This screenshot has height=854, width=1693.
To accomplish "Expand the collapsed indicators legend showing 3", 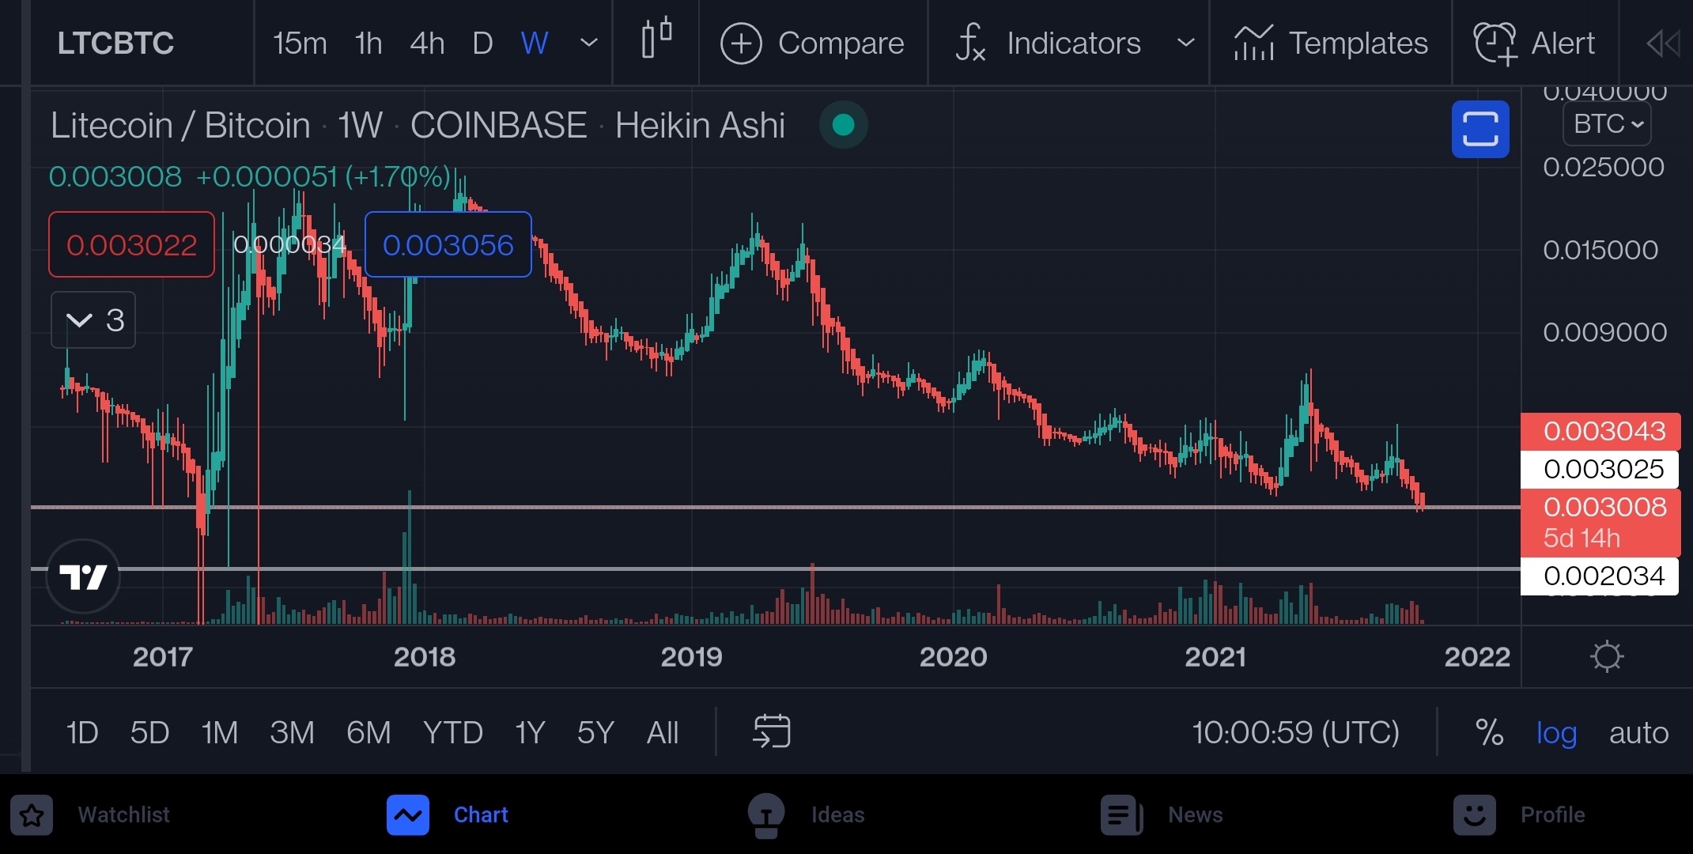I will tap(93, 320).
